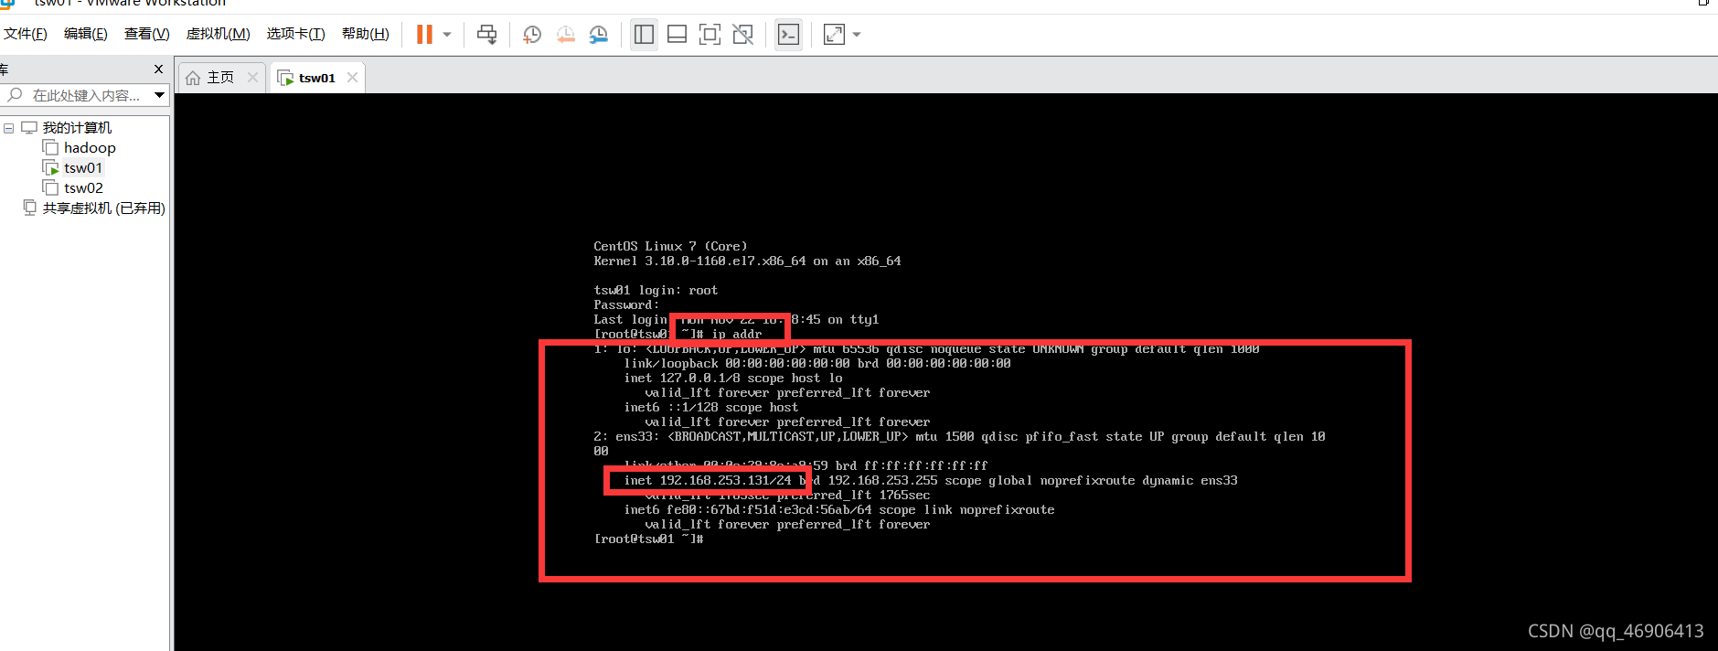Open the 选项卡(T) menu
Image resolution: width=1718 pixels, height=651 pixels.
(296, 34)
